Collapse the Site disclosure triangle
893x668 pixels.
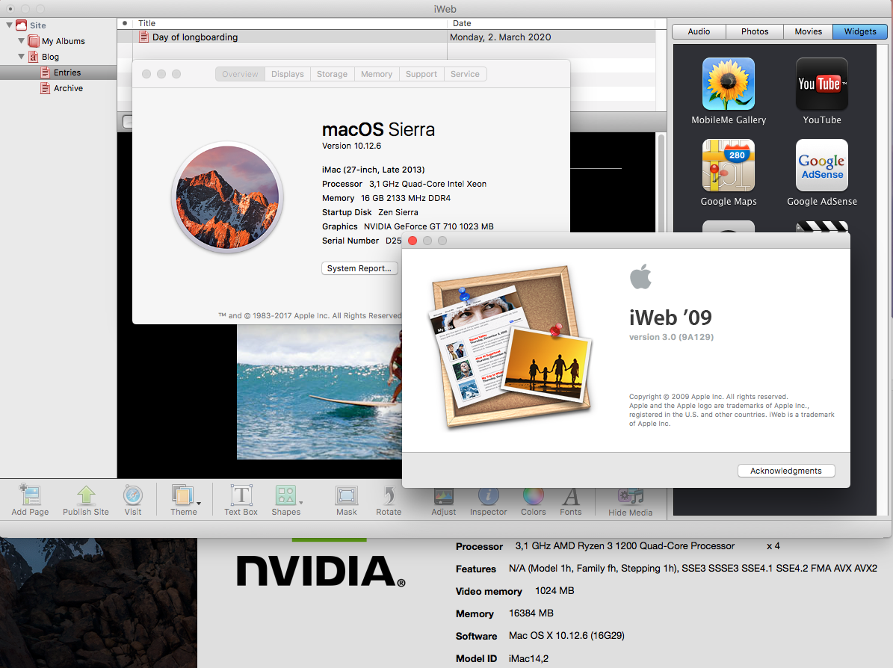tap(9, 25)
